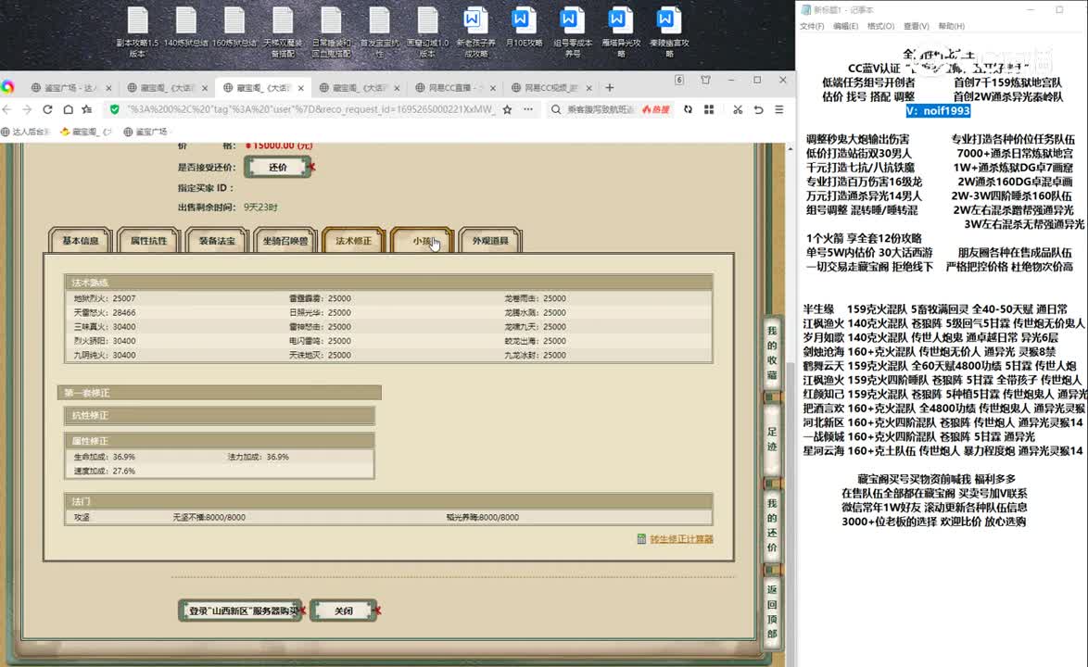Image resolution: width=1088 pixels, height=667 pixels.
Task: Open the favorites star list icon
Action: coord(87,109)
